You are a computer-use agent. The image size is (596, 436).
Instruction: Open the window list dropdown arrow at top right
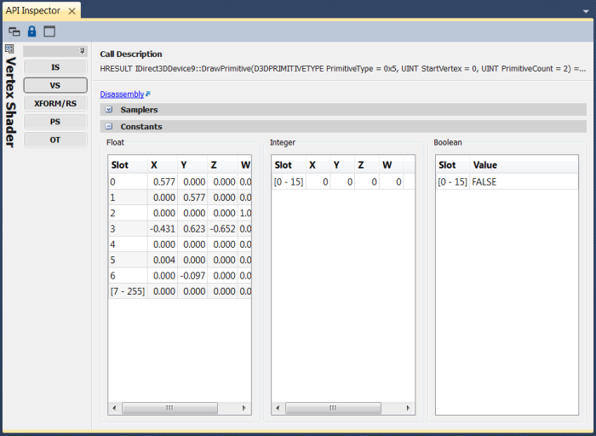click(x=583, y=12)
